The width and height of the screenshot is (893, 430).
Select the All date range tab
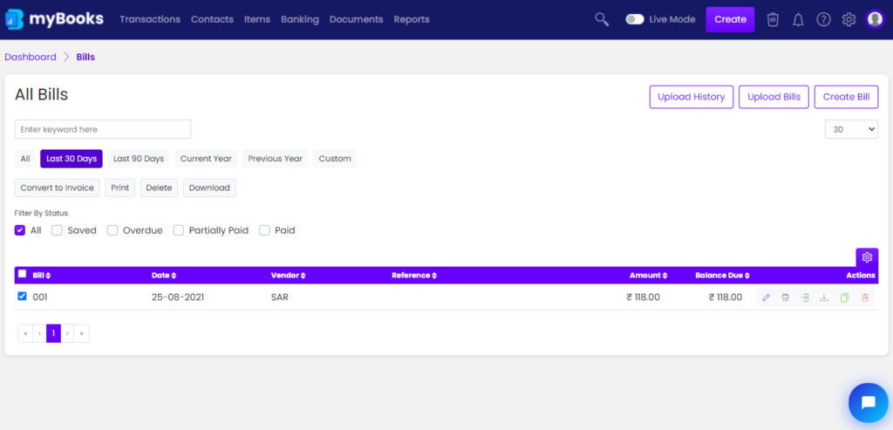click(25, 159)
